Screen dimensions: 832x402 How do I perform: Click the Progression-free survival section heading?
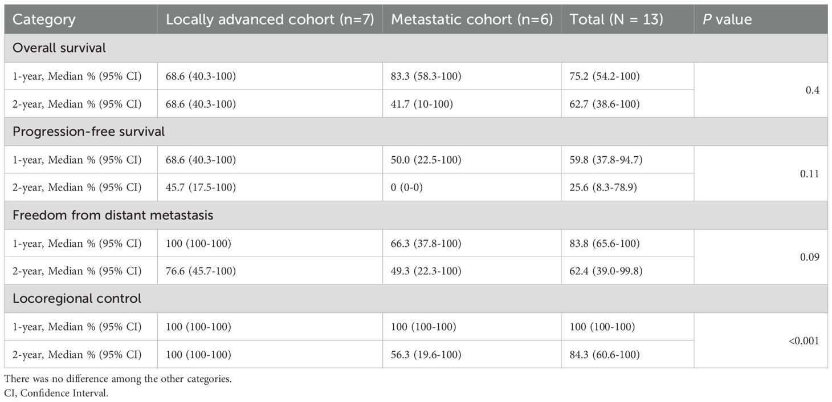pos(88,132)
